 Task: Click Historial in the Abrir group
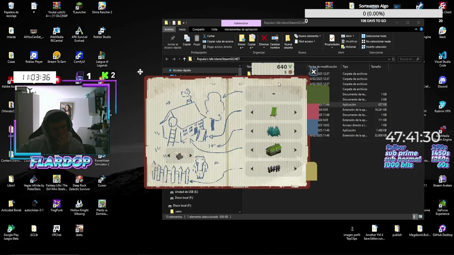point(348,47)
